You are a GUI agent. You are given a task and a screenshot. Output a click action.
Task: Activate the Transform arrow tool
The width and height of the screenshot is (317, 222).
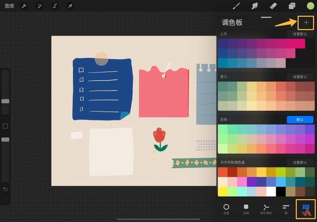70,6
